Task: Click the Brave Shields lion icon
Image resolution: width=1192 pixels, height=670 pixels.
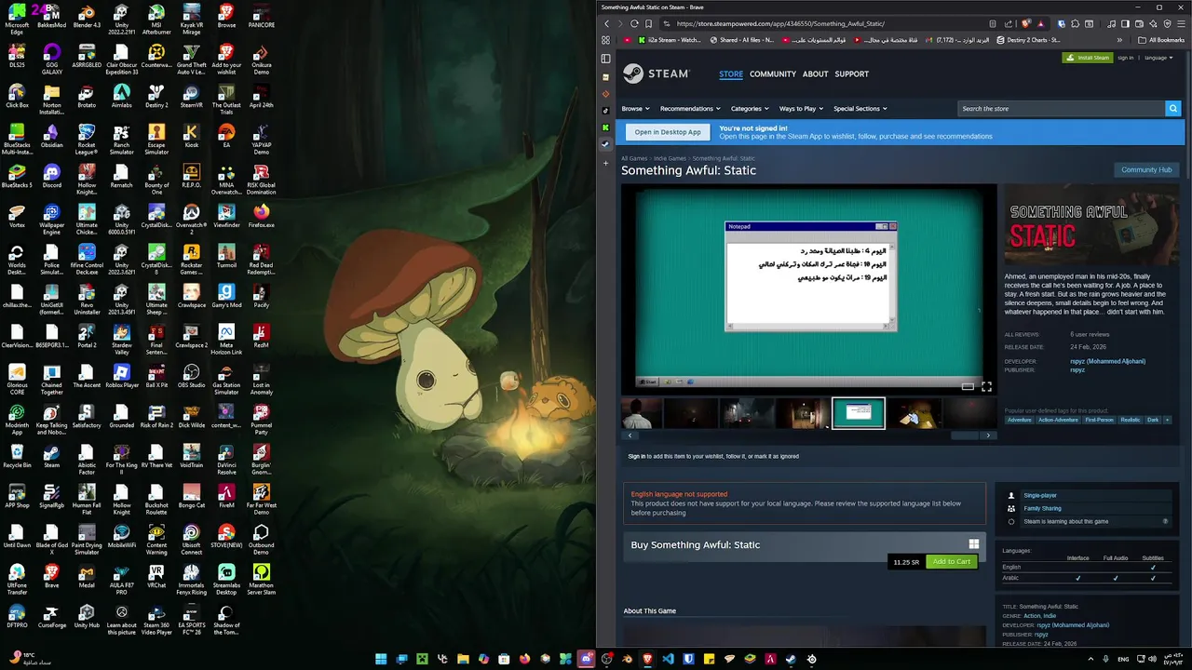Action: tap(1026, 23)
